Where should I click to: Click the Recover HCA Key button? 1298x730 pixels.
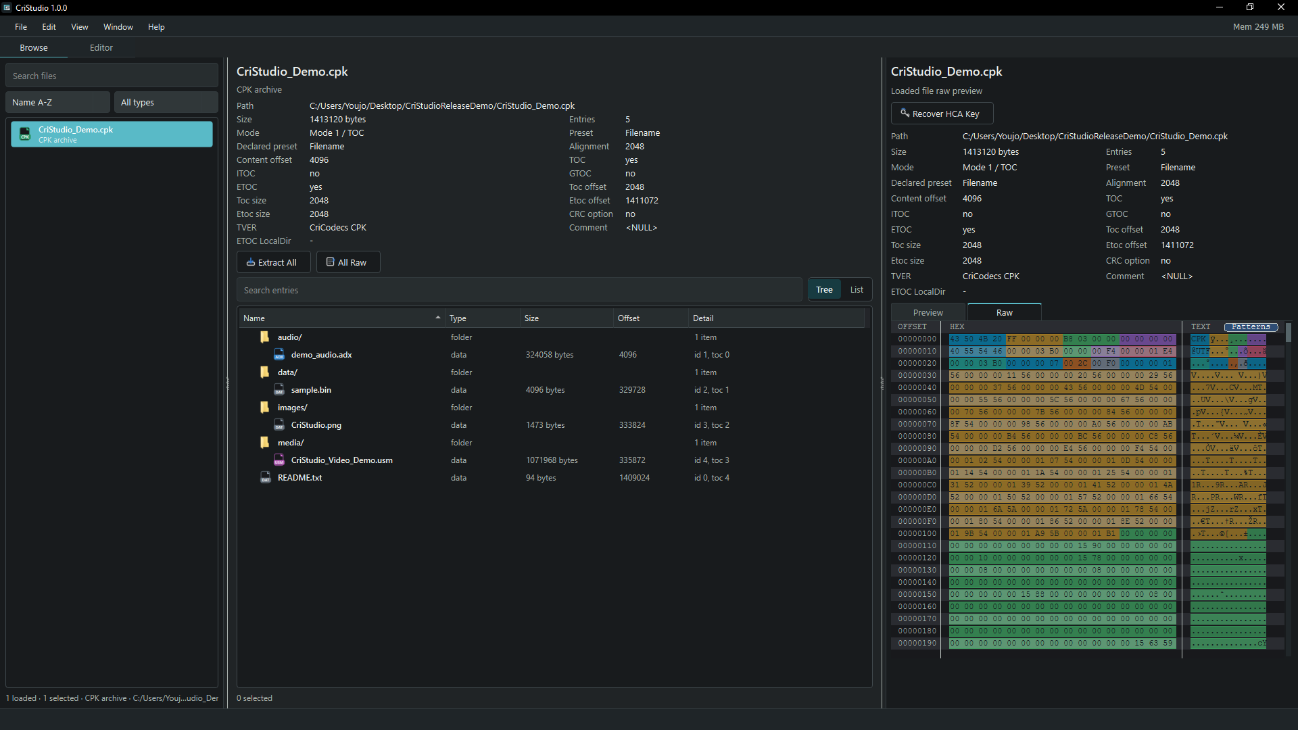(x=942, y=114)
